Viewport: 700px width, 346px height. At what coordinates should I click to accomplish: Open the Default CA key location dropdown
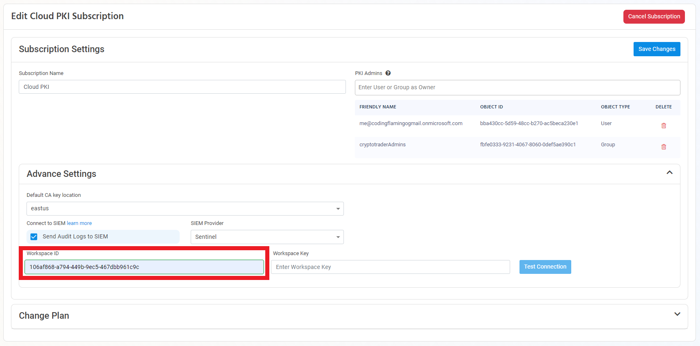(x=185, y=209)
